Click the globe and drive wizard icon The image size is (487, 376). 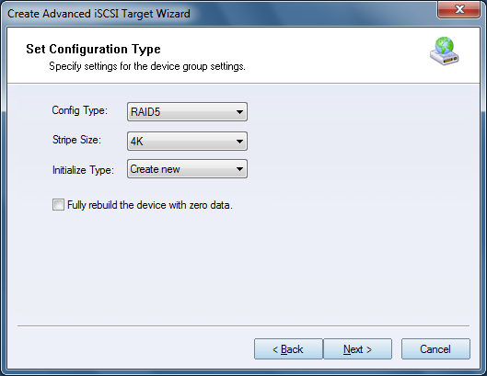coord(444,51)
